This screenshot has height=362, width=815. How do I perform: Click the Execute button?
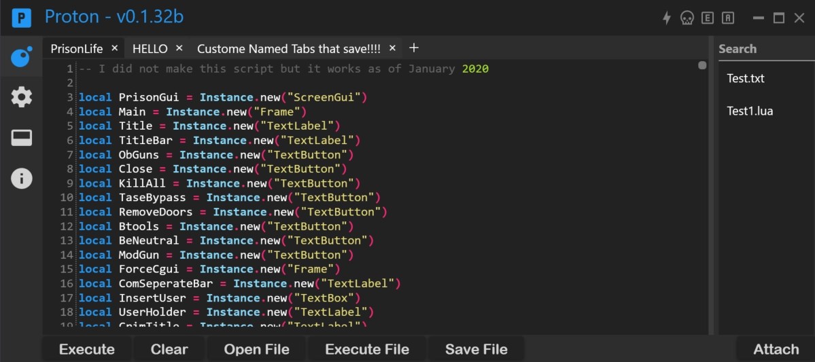87,349
